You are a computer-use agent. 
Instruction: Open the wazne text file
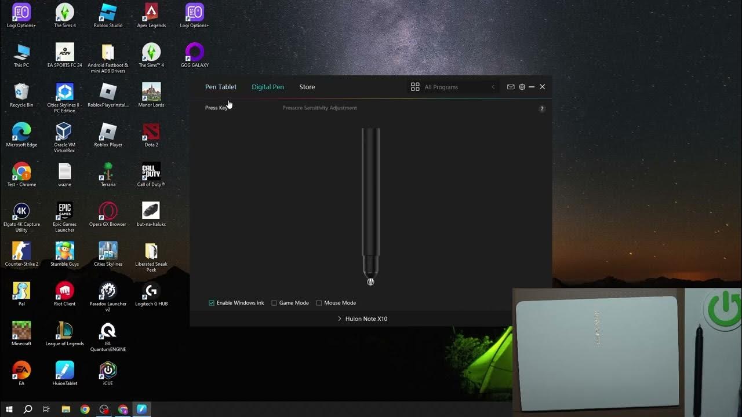[x=65, y=175]
